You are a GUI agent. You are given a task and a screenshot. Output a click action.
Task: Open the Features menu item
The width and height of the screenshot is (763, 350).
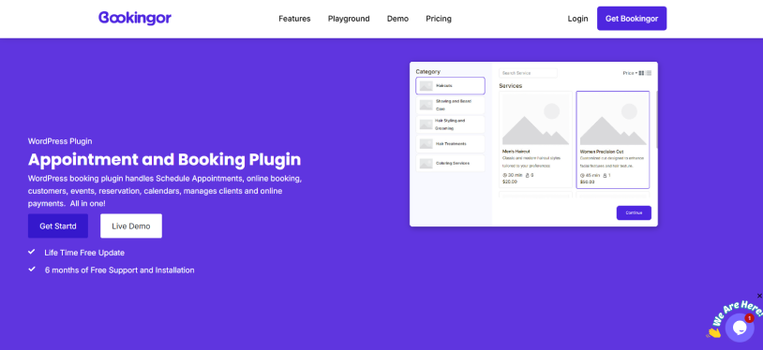[x=294, y=19]
